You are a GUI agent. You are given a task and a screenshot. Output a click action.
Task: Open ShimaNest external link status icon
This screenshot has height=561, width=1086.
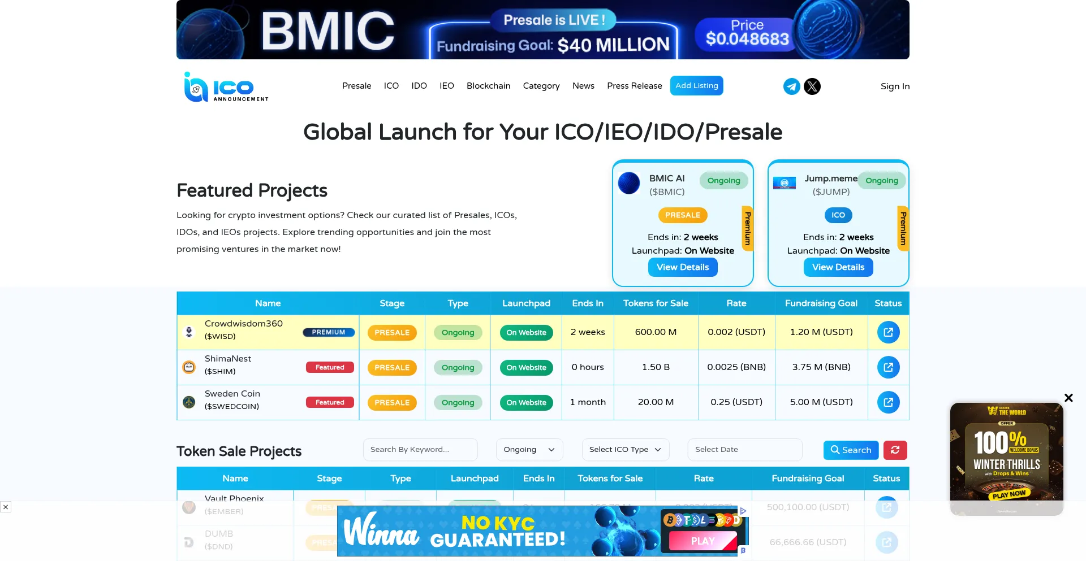(888, 367)
